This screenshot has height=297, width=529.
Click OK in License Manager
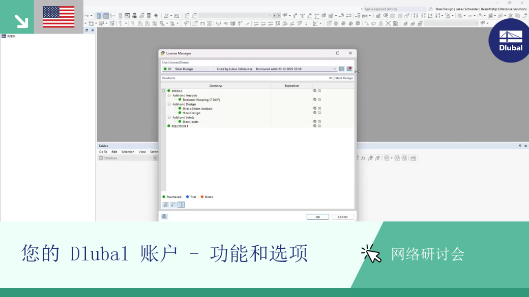coord(318,217)
